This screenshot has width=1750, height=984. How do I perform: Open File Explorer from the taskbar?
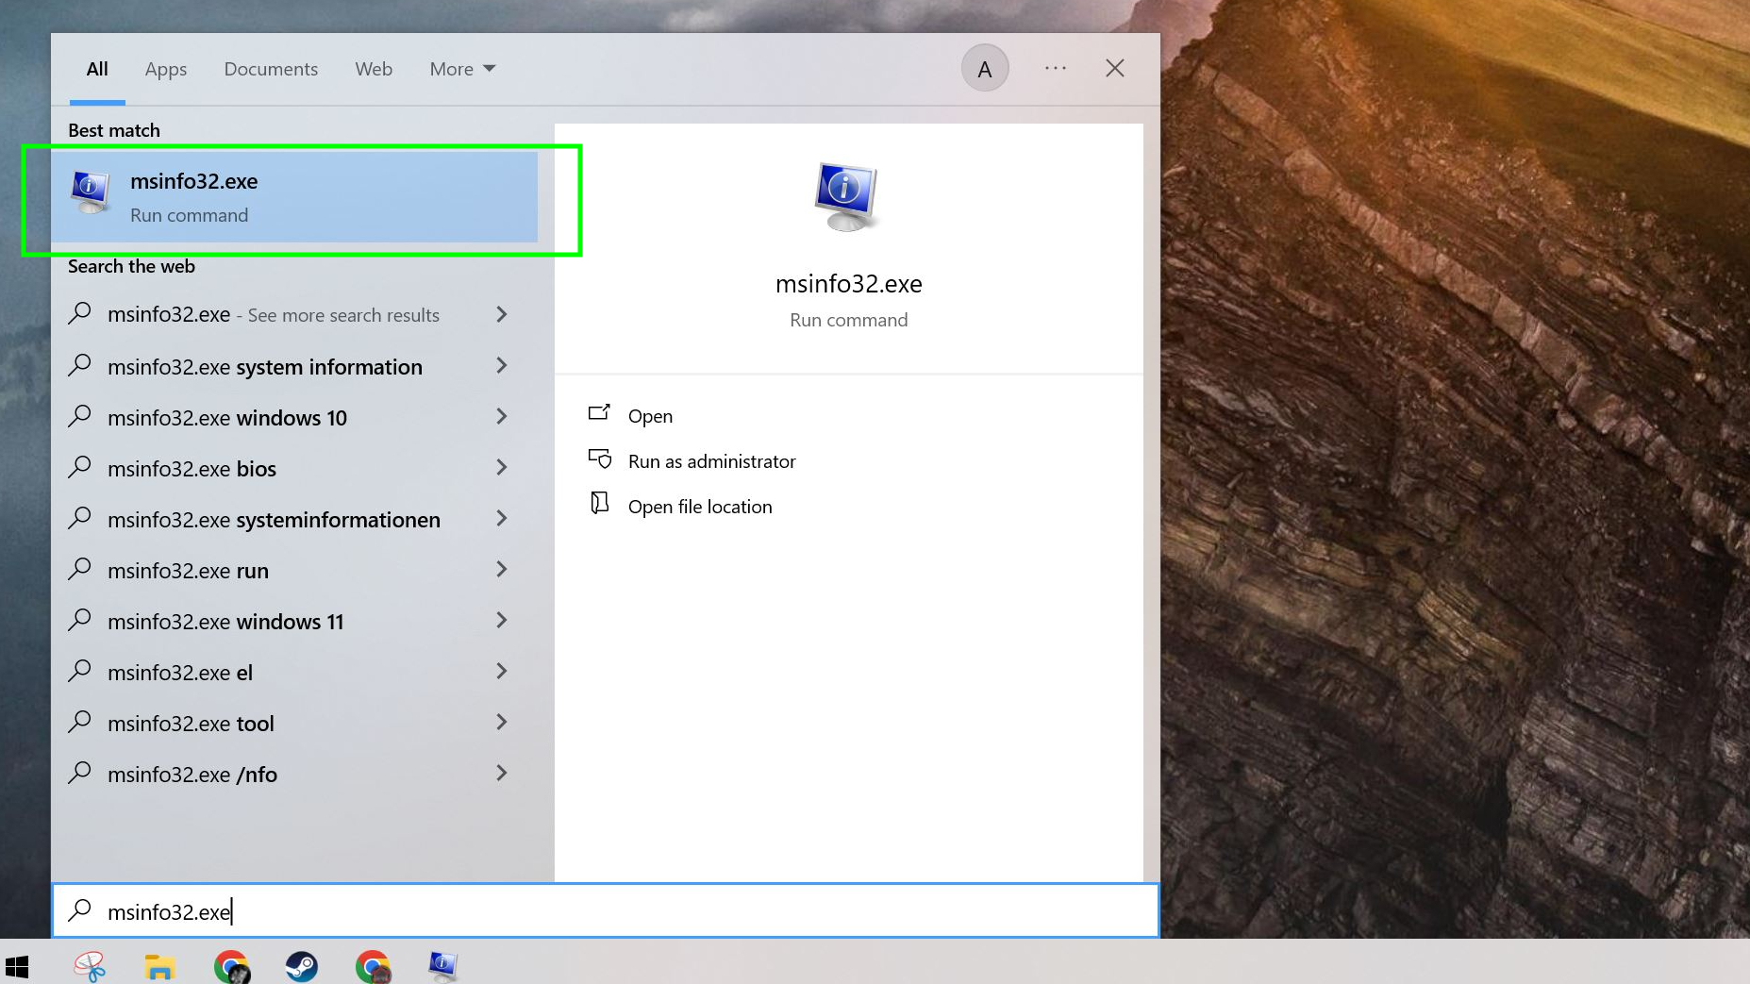[x=159, y=965]
